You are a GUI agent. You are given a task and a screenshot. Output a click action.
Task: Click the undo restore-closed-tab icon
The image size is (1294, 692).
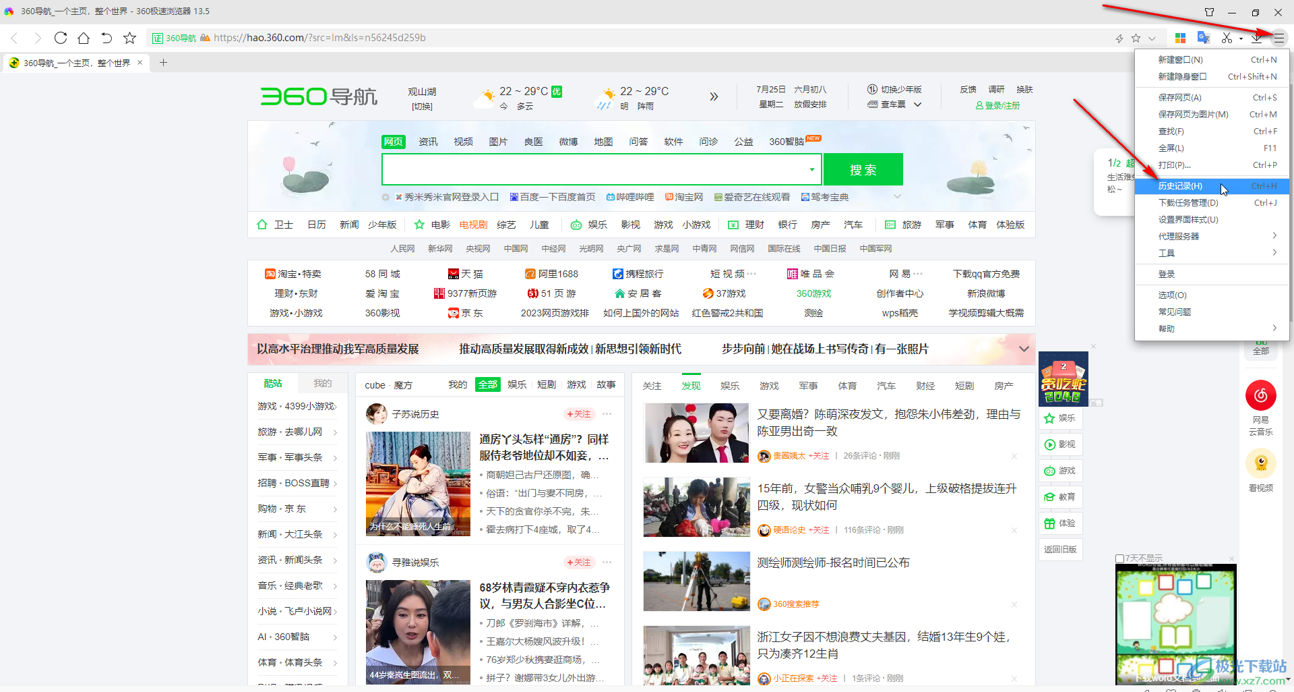click(106, 38)
